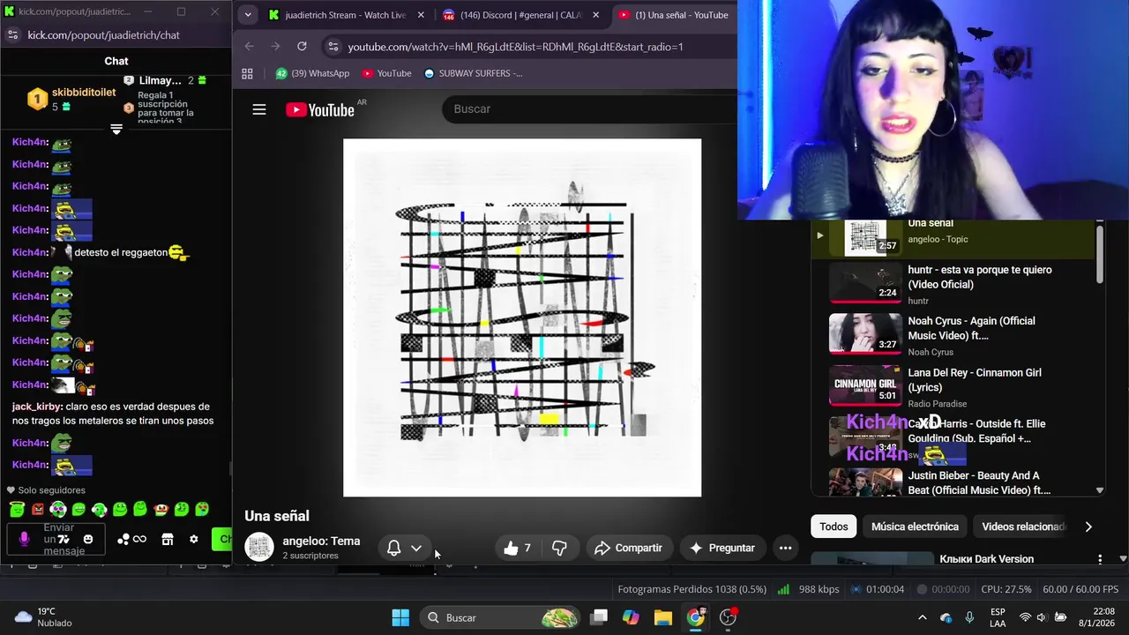1129x635 pixels.
Task: Like the Una señal video
Action: [517, 548]
